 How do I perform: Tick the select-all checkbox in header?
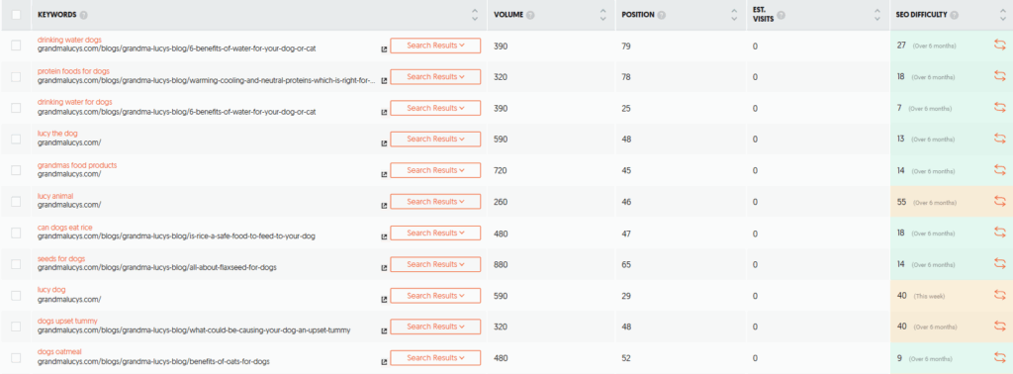coord(16,14)
